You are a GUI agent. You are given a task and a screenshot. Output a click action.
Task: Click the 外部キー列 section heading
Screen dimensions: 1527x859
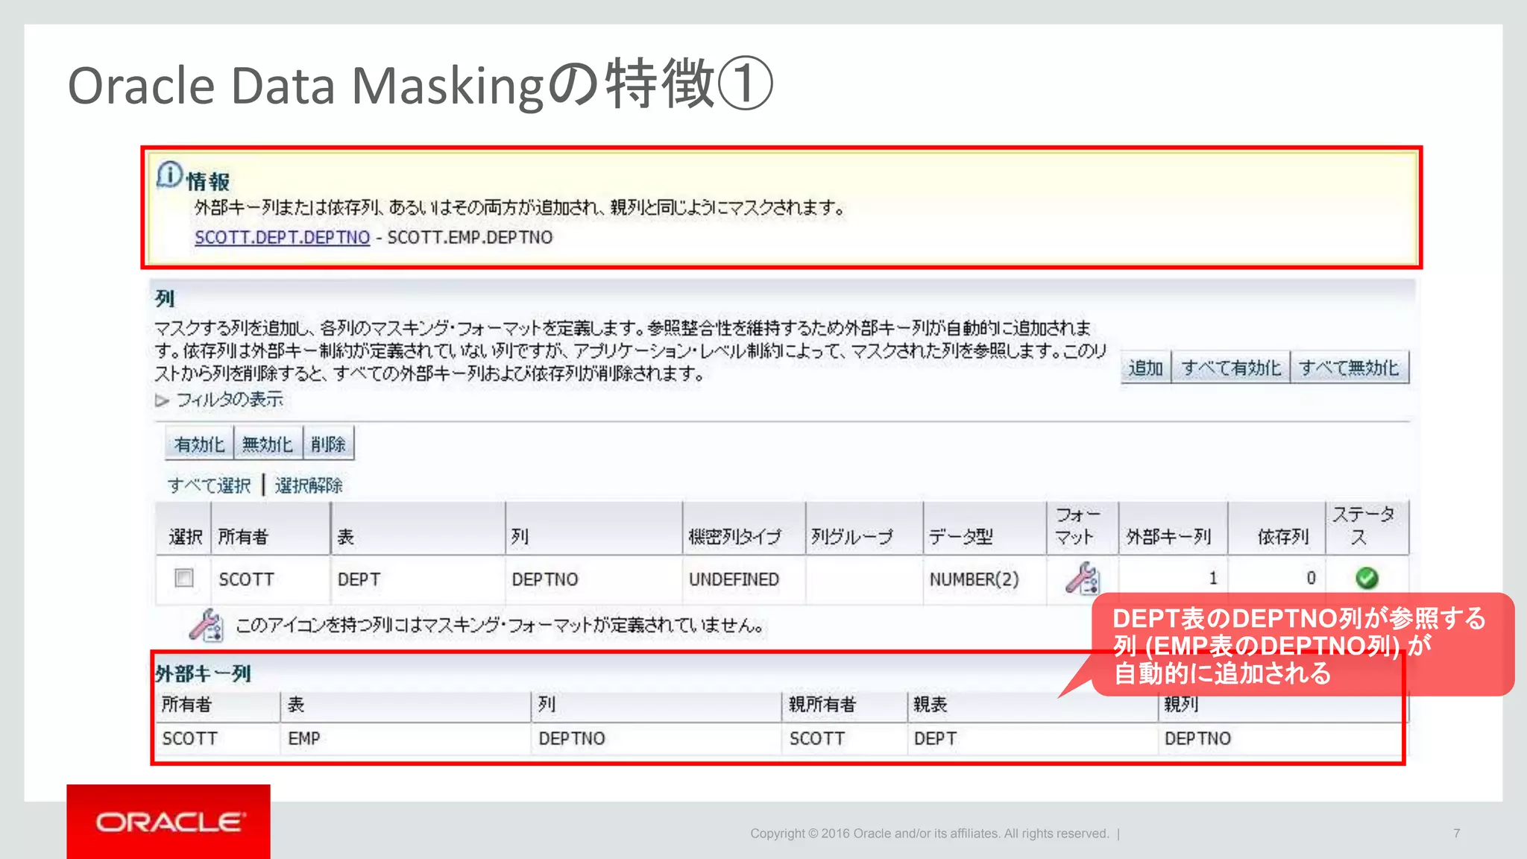pos(203,673)
